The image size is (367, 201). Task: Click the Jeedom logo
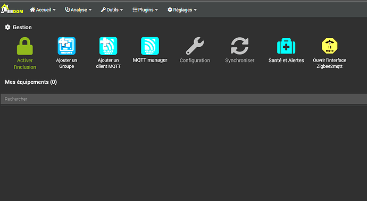(x=12, y=10)
